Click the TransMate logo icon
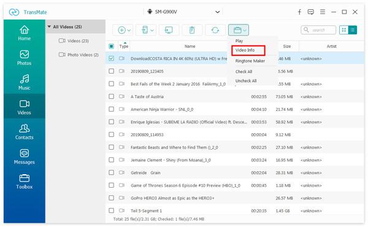Image resolution: width=368 pixels, height=227 pixels. click(14, 12)
